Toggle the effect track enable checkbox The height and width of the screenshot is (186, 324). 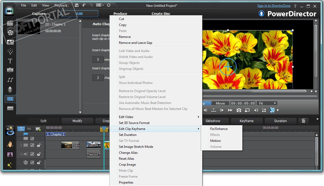(32, 162)
